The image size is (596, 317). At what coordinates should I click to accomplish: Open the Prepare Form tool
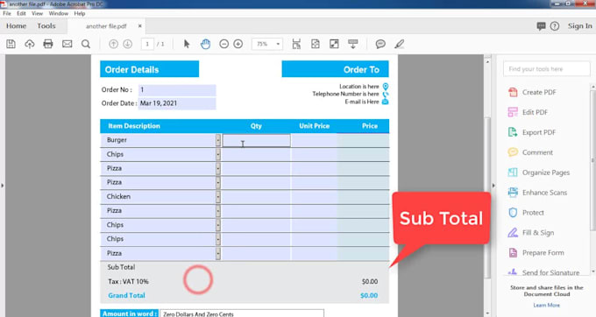[x=536, y=253]
